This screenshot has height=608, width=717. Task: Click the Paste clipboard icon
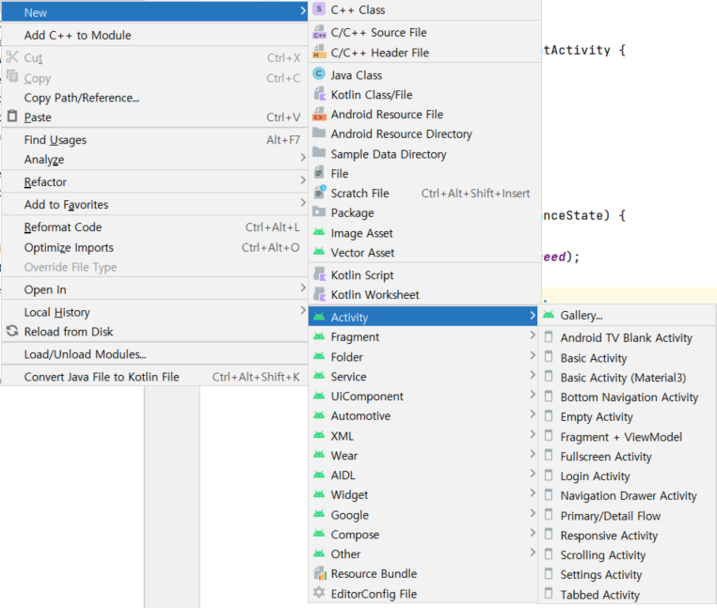point(12,117)
